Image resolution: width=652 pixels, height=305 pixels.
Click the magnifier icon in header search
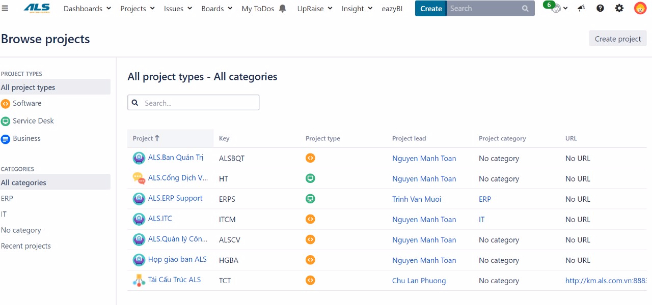point(525,9)
